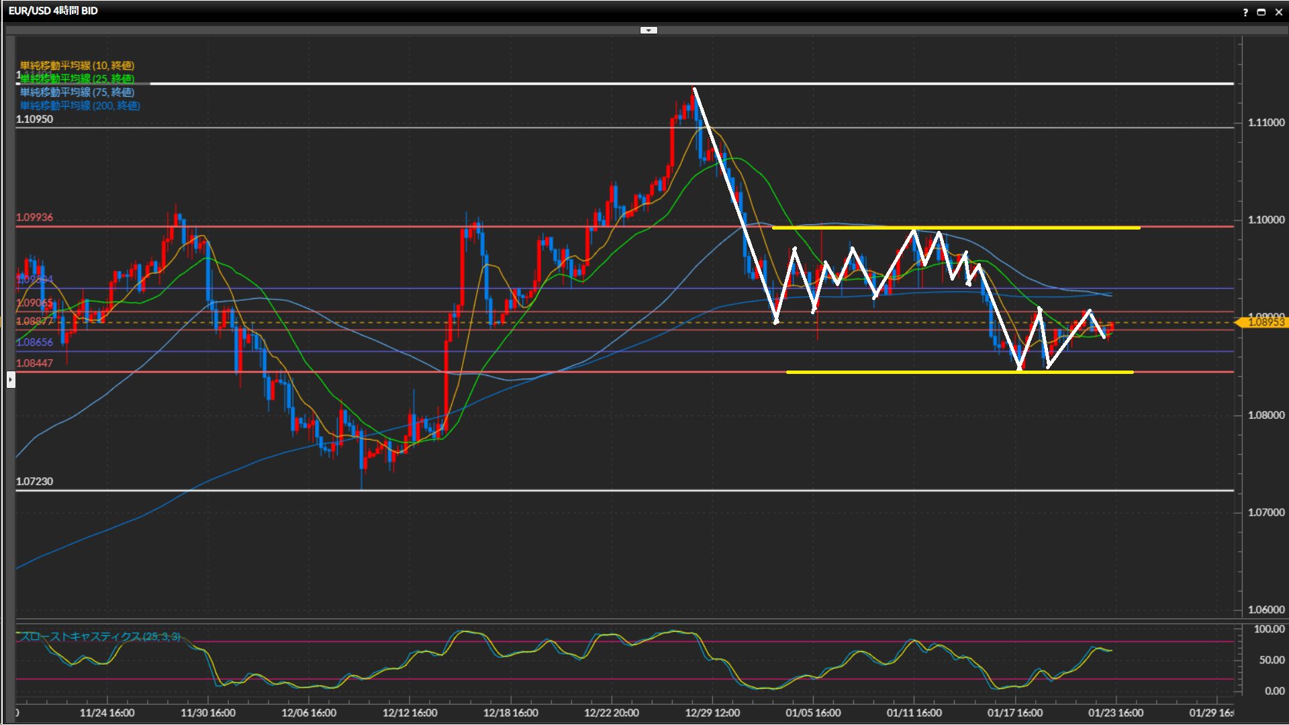Select the slow stochastics indicator label

[x=100, y=636]
